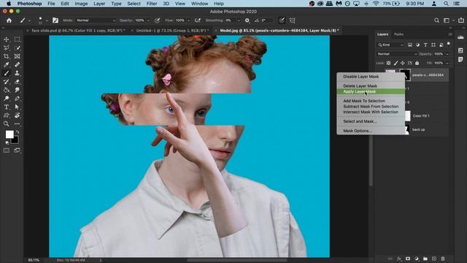This screenshot has height=263, width=467.
Task: Expand the Smoothing value dropdown
Action: pos(239,20)
